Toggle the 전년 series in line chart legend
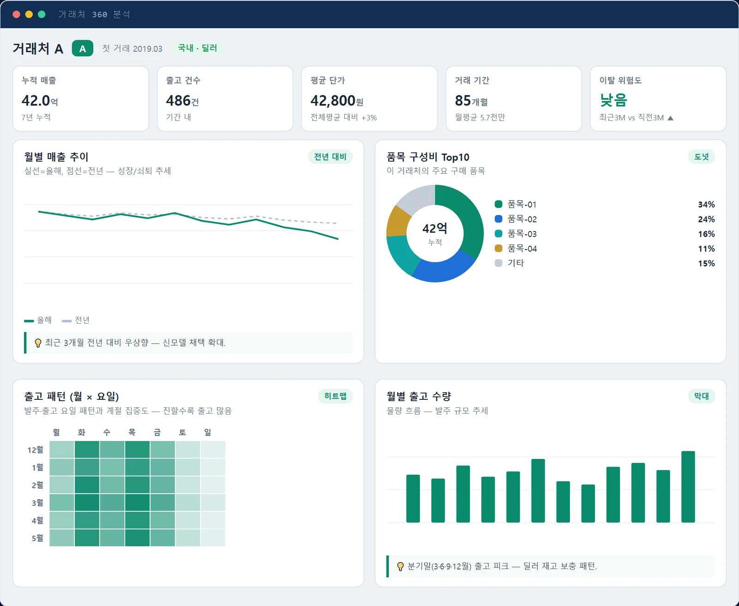Screen dimensions: 739x606 point(76,320)
